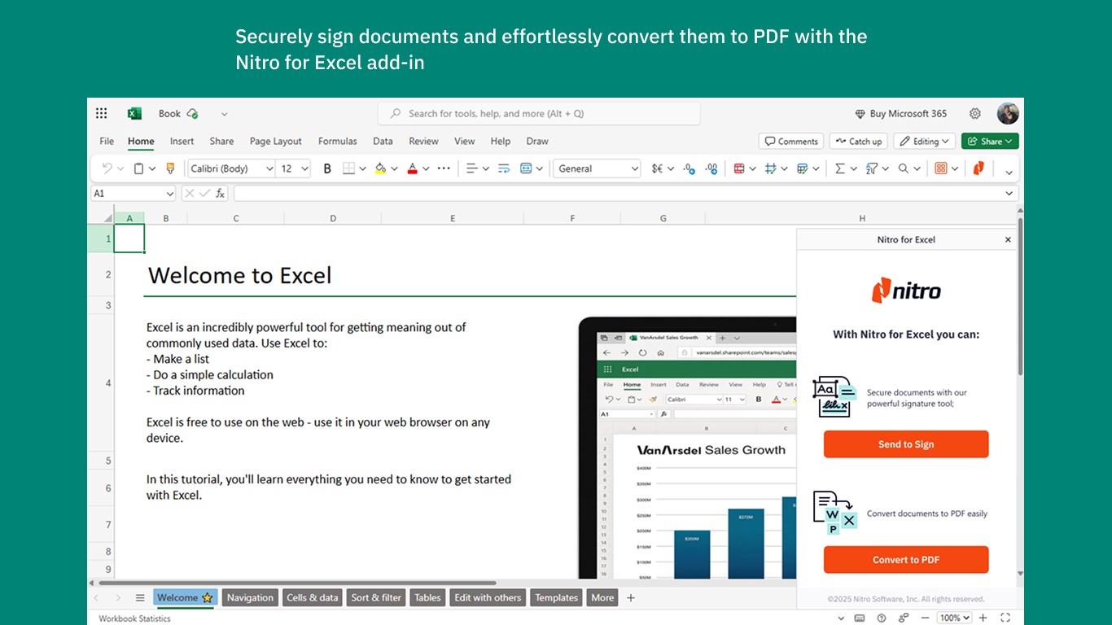
Task: Open the Book title dropdown arrow
Action: (225, 114)
